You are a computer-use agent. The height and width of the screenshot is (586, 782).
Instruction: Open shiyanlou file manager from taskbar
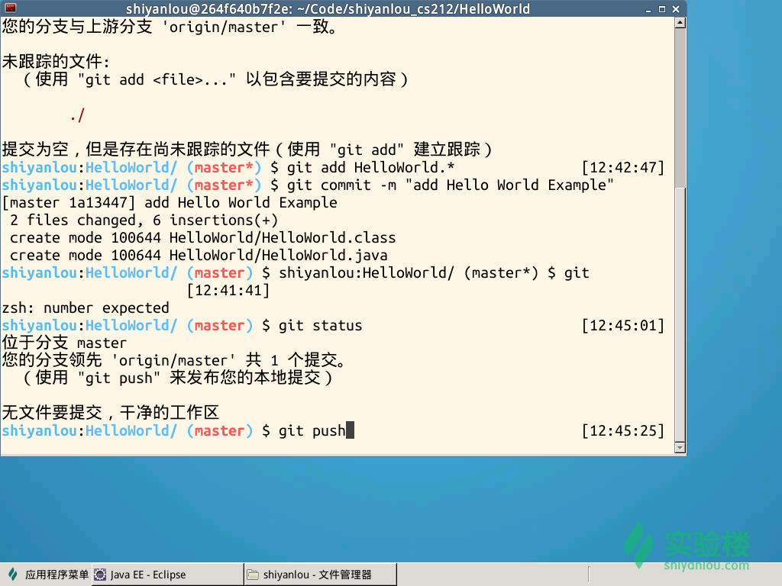[321, 575]
